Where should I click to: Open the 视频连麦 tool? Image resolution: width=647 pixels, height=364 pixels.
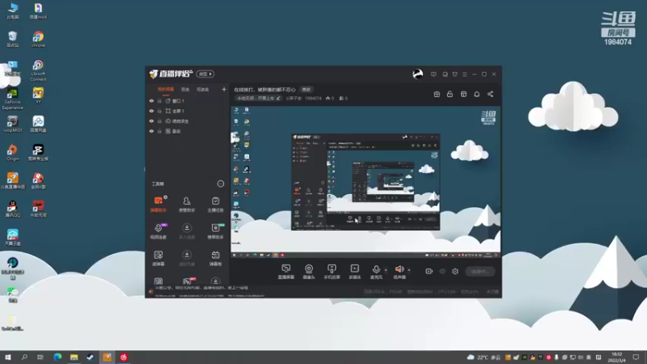click(x=159, y=231)
